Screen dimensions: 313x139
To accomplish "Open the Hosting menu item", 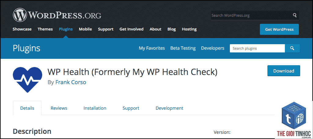I will pyautogui.click(x=189, y=29).
